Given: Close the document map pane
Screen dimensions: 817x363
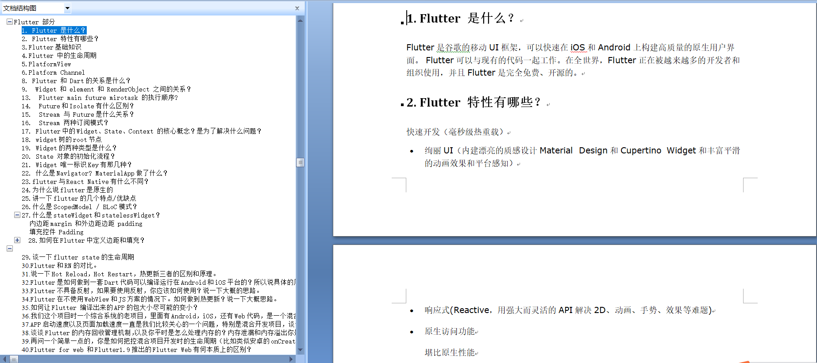Looking at the screenshot, I should pyautogui.click(x=297, y=8).
